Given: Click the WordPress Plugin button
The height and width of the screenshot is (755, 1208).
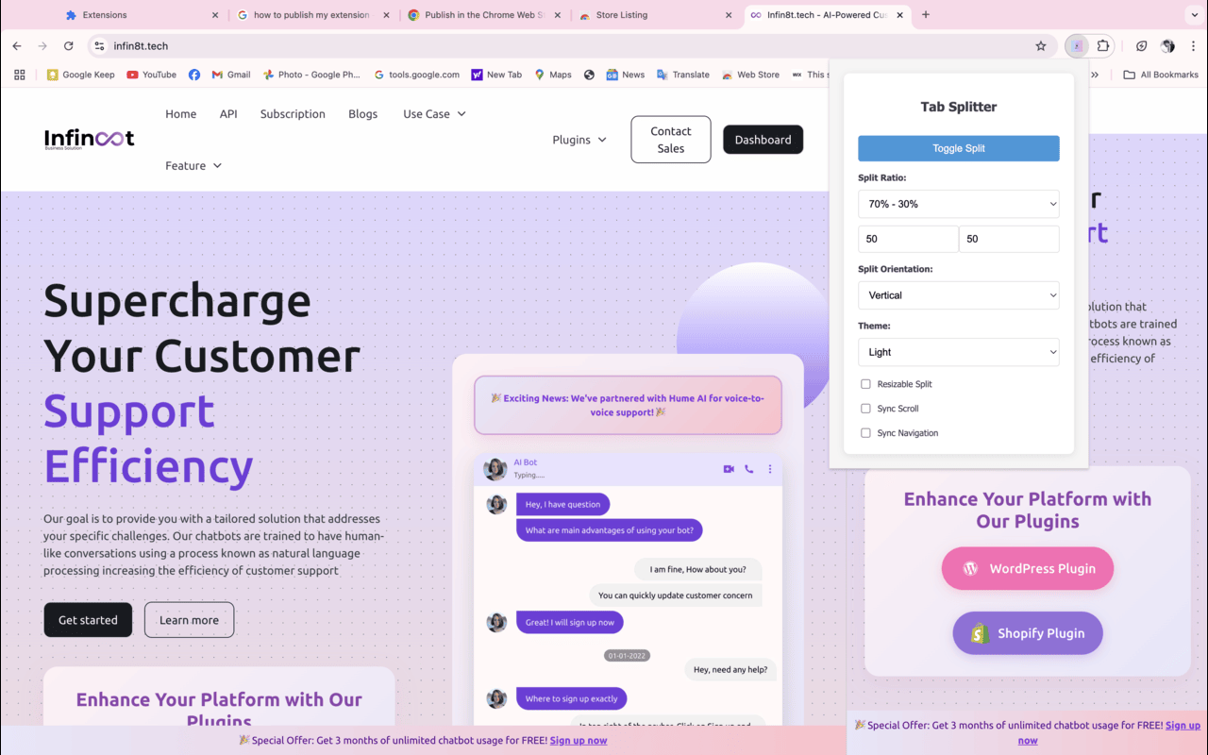Looking at the screenshot, I should pos(1028,569).
